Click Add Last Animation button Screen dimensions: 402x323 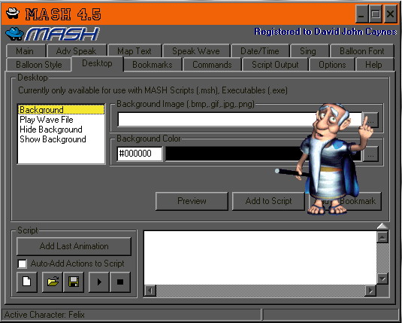74,246
